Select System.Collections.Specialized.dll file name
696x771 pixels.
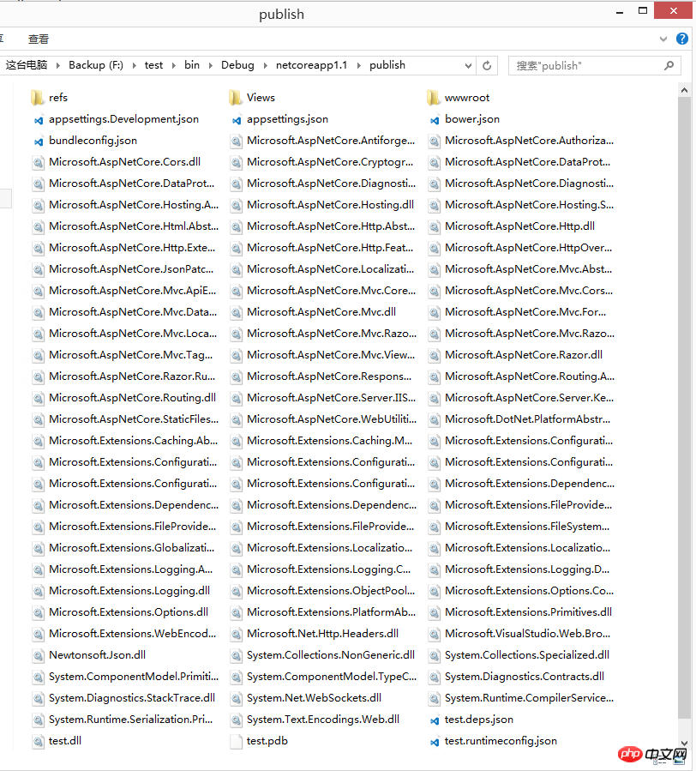pyautogui.click(x=527, y=655)
